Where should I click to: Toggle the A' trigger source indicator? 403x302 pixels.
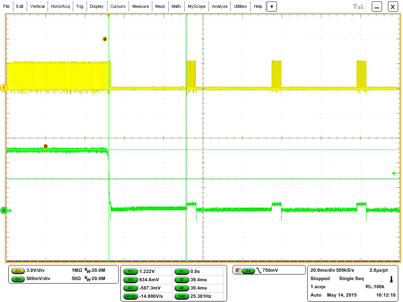coord(238,270)
